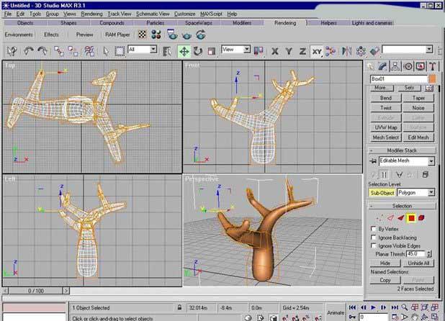Restrict movement to the Z axis
The width and height of the screenshot is (445, 321).
coord(303,51)
